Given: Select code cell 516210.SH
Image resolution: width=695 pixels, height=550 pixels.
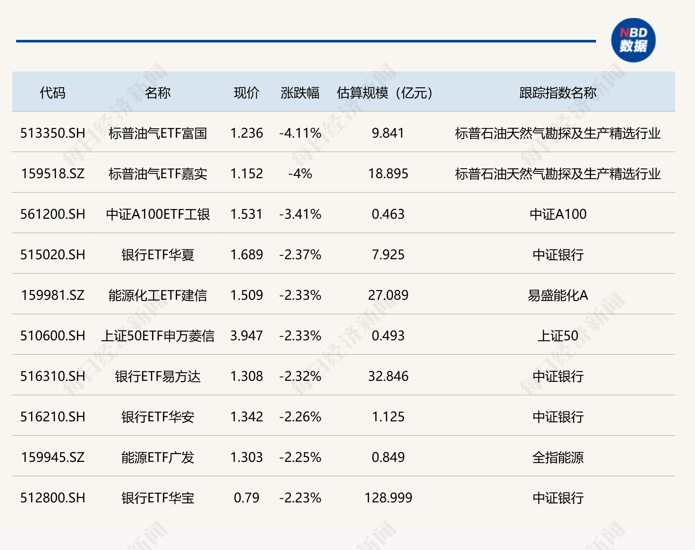Looking at the screenshot, I should tap(53, 417).
